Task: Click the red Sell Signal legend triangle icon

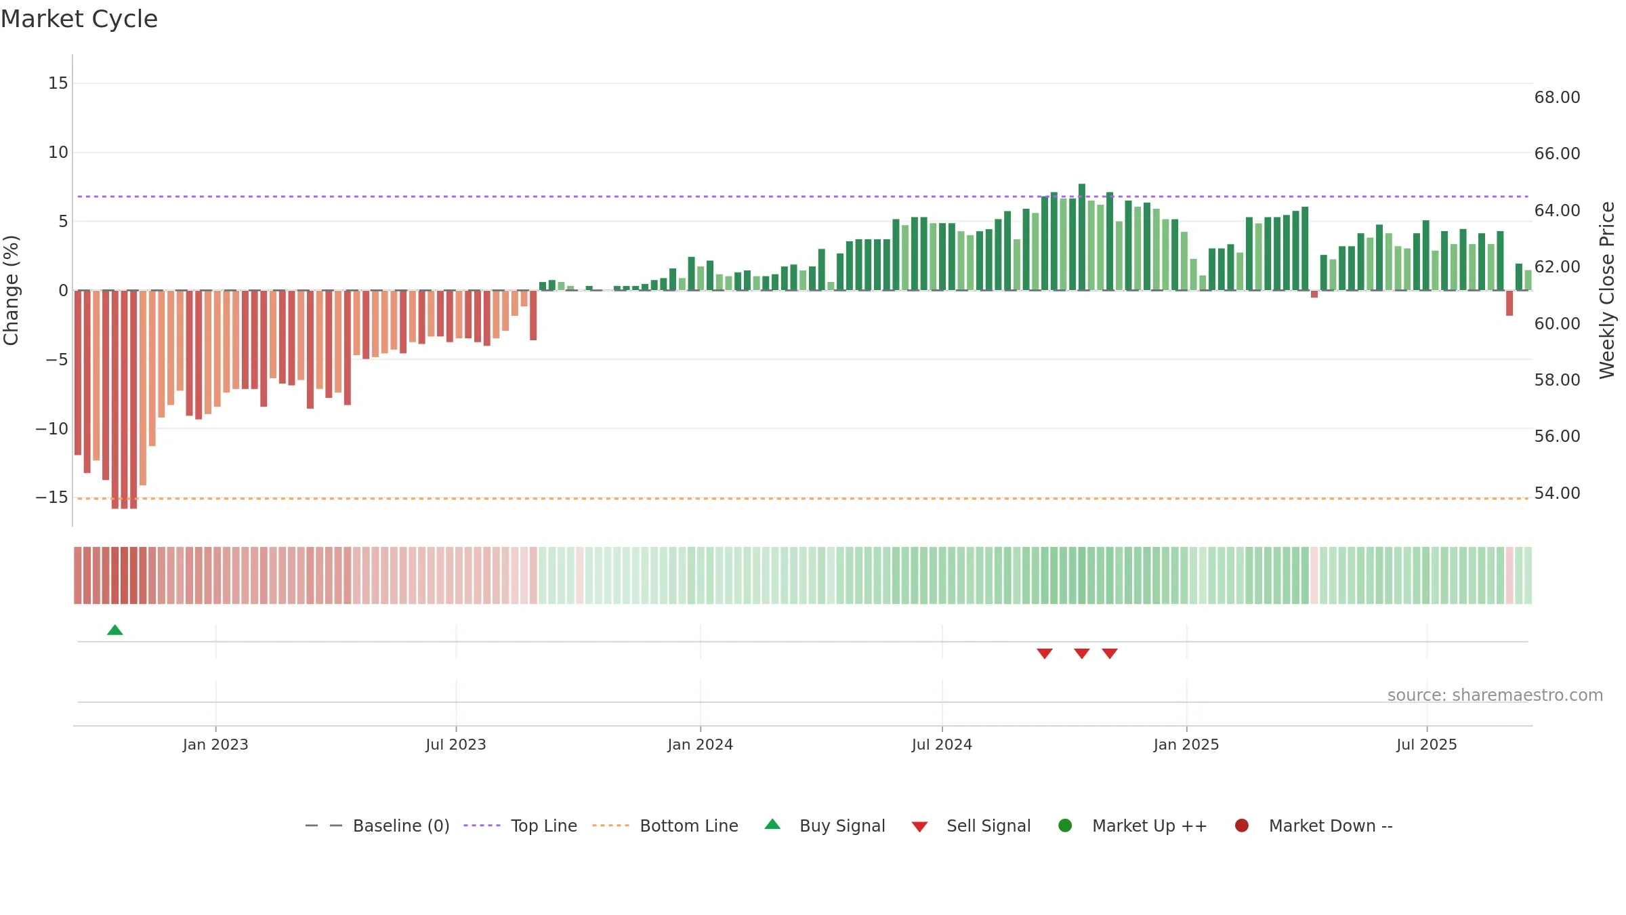Action: click(919, 827)
